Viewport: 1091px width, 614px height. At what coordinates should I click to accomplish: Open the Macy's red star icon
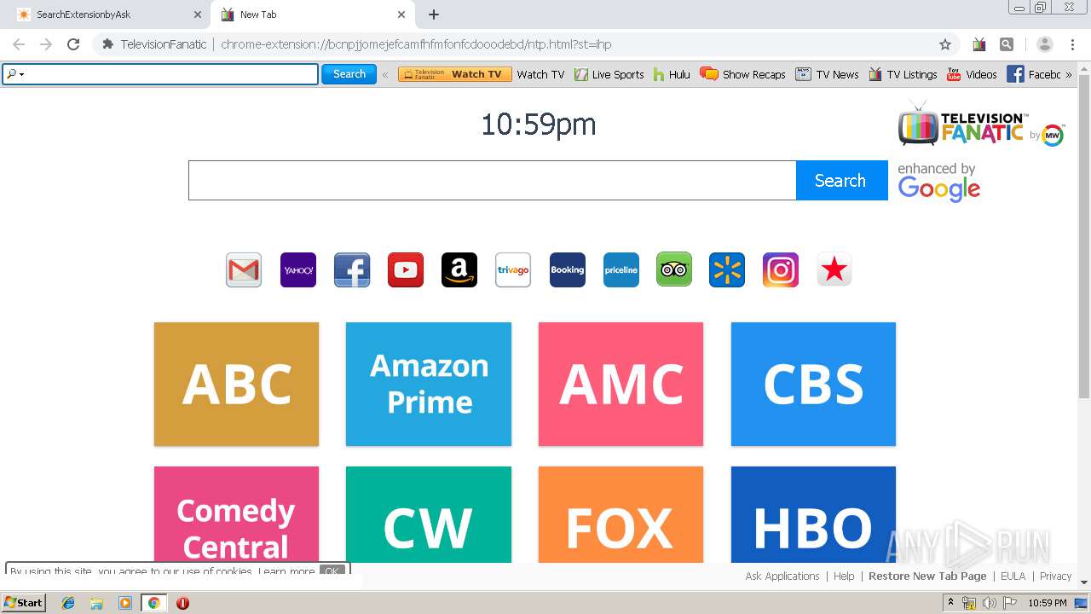click(834, 270)
